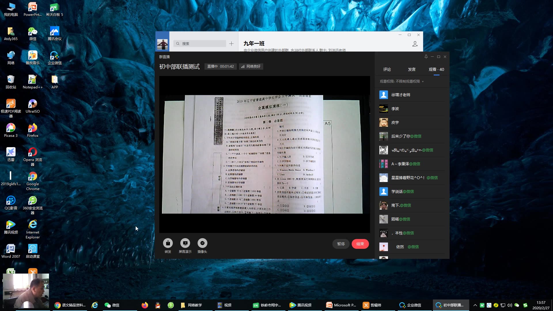Screen dimensions: 553x311
Task: Pause the live stream with 暂停
Action: (x=341, y=244)
